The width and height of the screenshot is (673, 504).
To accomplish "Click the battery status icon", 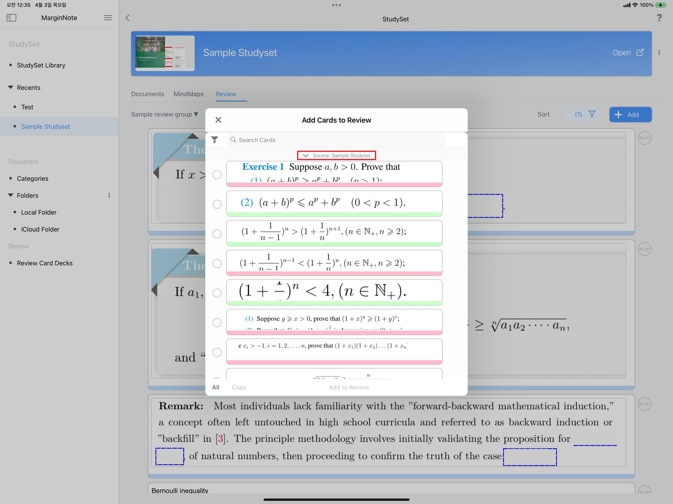I will pyautogui.click(x=661, y=5).
